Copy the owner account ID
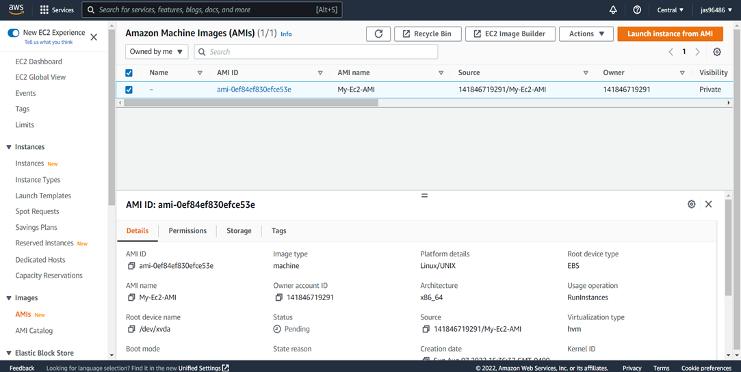Image resolution: width=741 pixels, height=372 pixels. click(279, 297)
